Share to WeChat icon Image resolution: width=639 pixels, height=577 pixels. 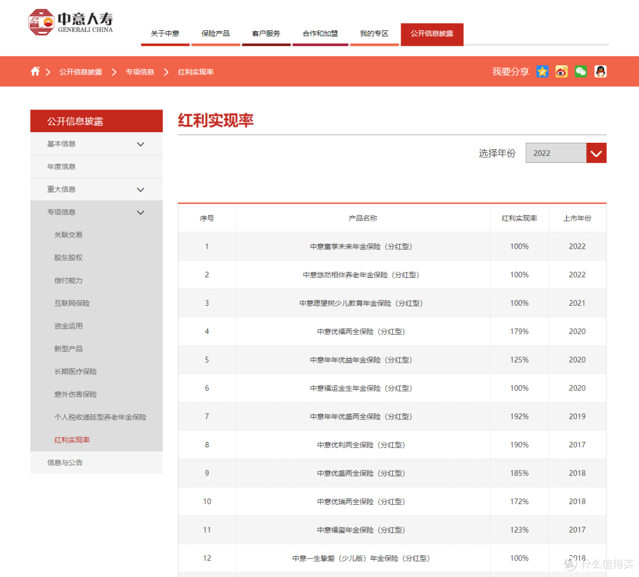(581, 72)
